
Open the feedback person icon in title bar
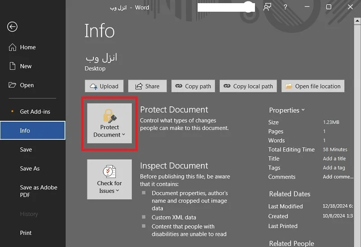[x=267, y=7]
